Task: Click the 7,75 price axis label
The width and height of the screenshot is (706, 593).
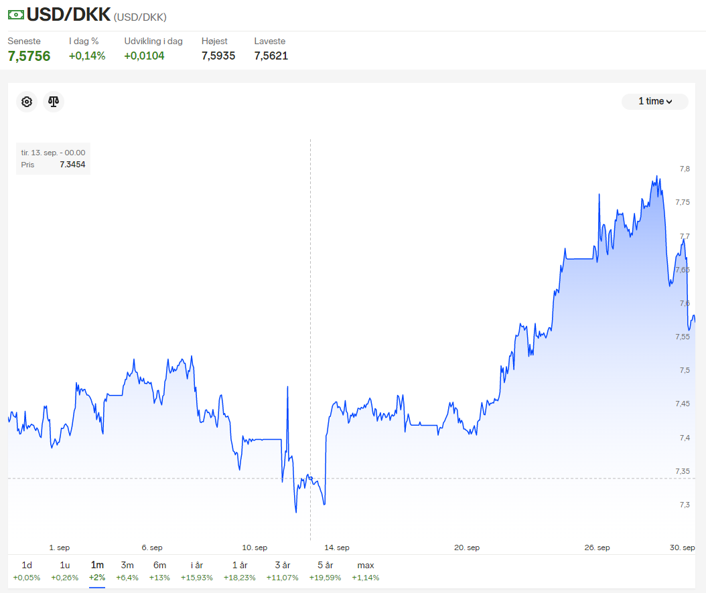Action: [683, 203]
